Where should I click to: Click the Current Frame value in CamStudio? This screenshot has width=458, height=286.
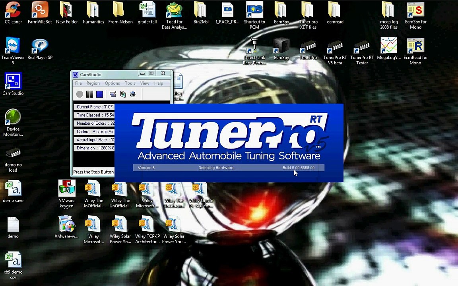(x=108, y=107)
